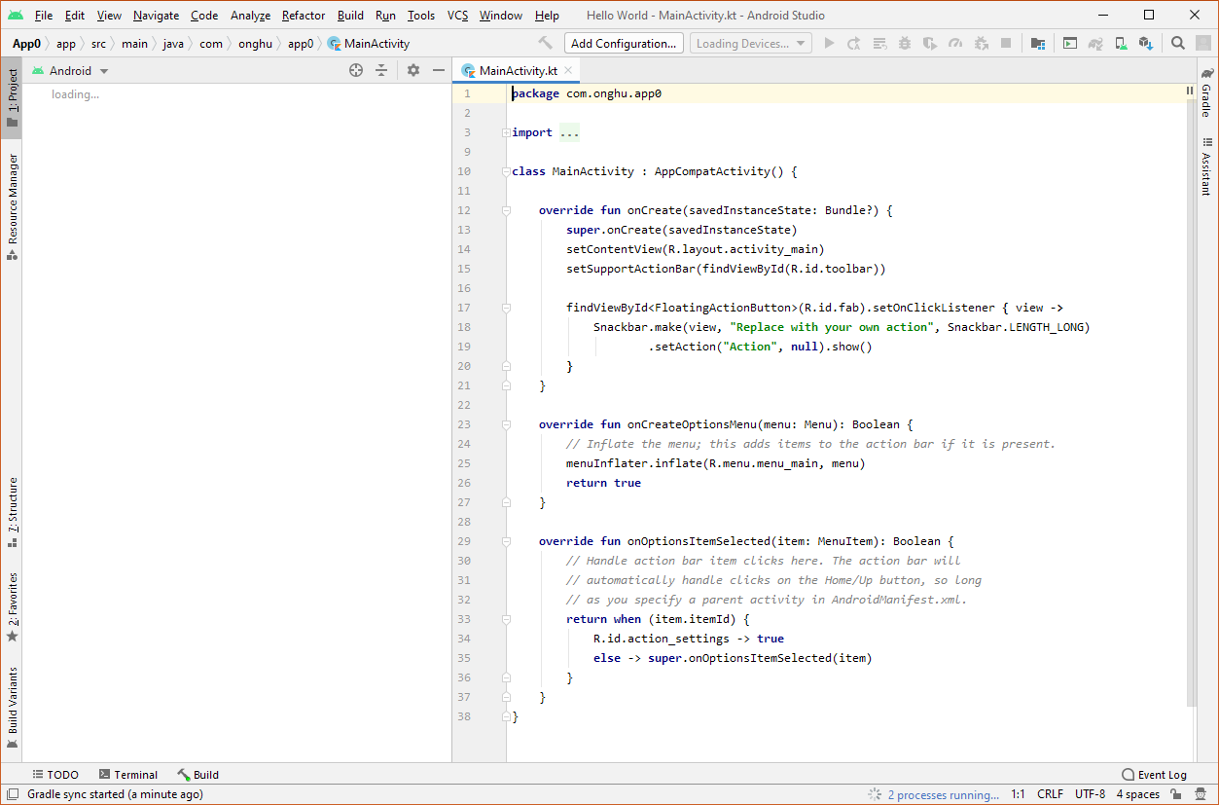The image size is (1219, 805).
Task: Click the Add Configuration button
Action: coord(623,44)
